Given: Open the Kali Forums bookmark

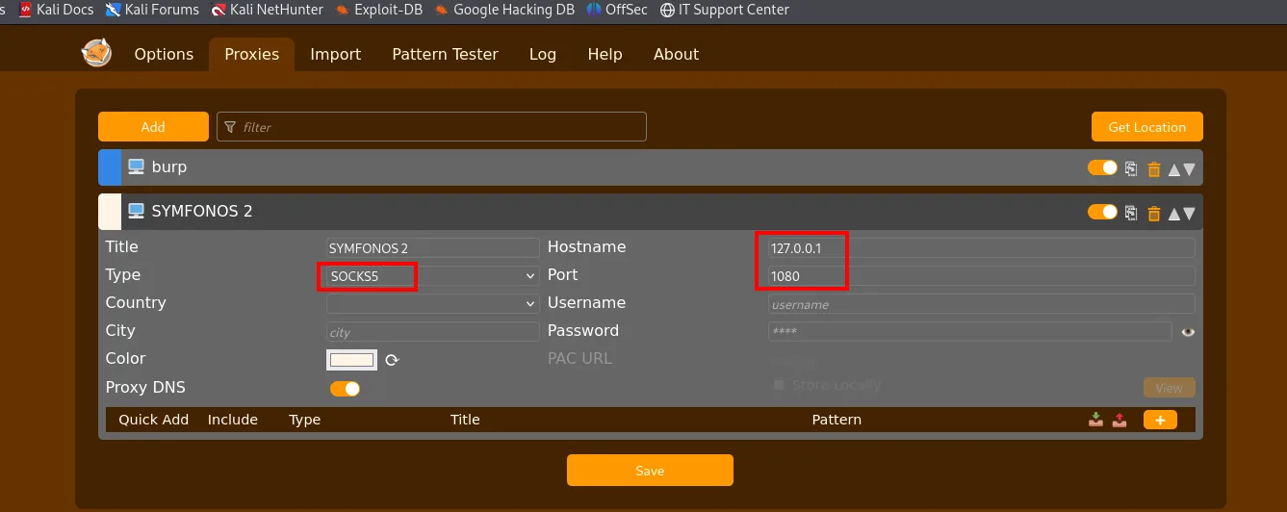Looking at the screenshot, I should coord(152,10).
